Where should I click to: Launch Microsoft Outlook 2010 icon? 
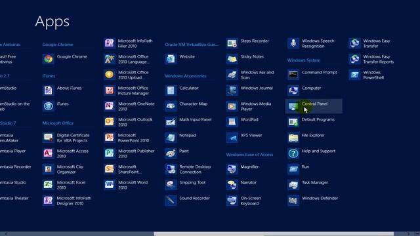110,122
